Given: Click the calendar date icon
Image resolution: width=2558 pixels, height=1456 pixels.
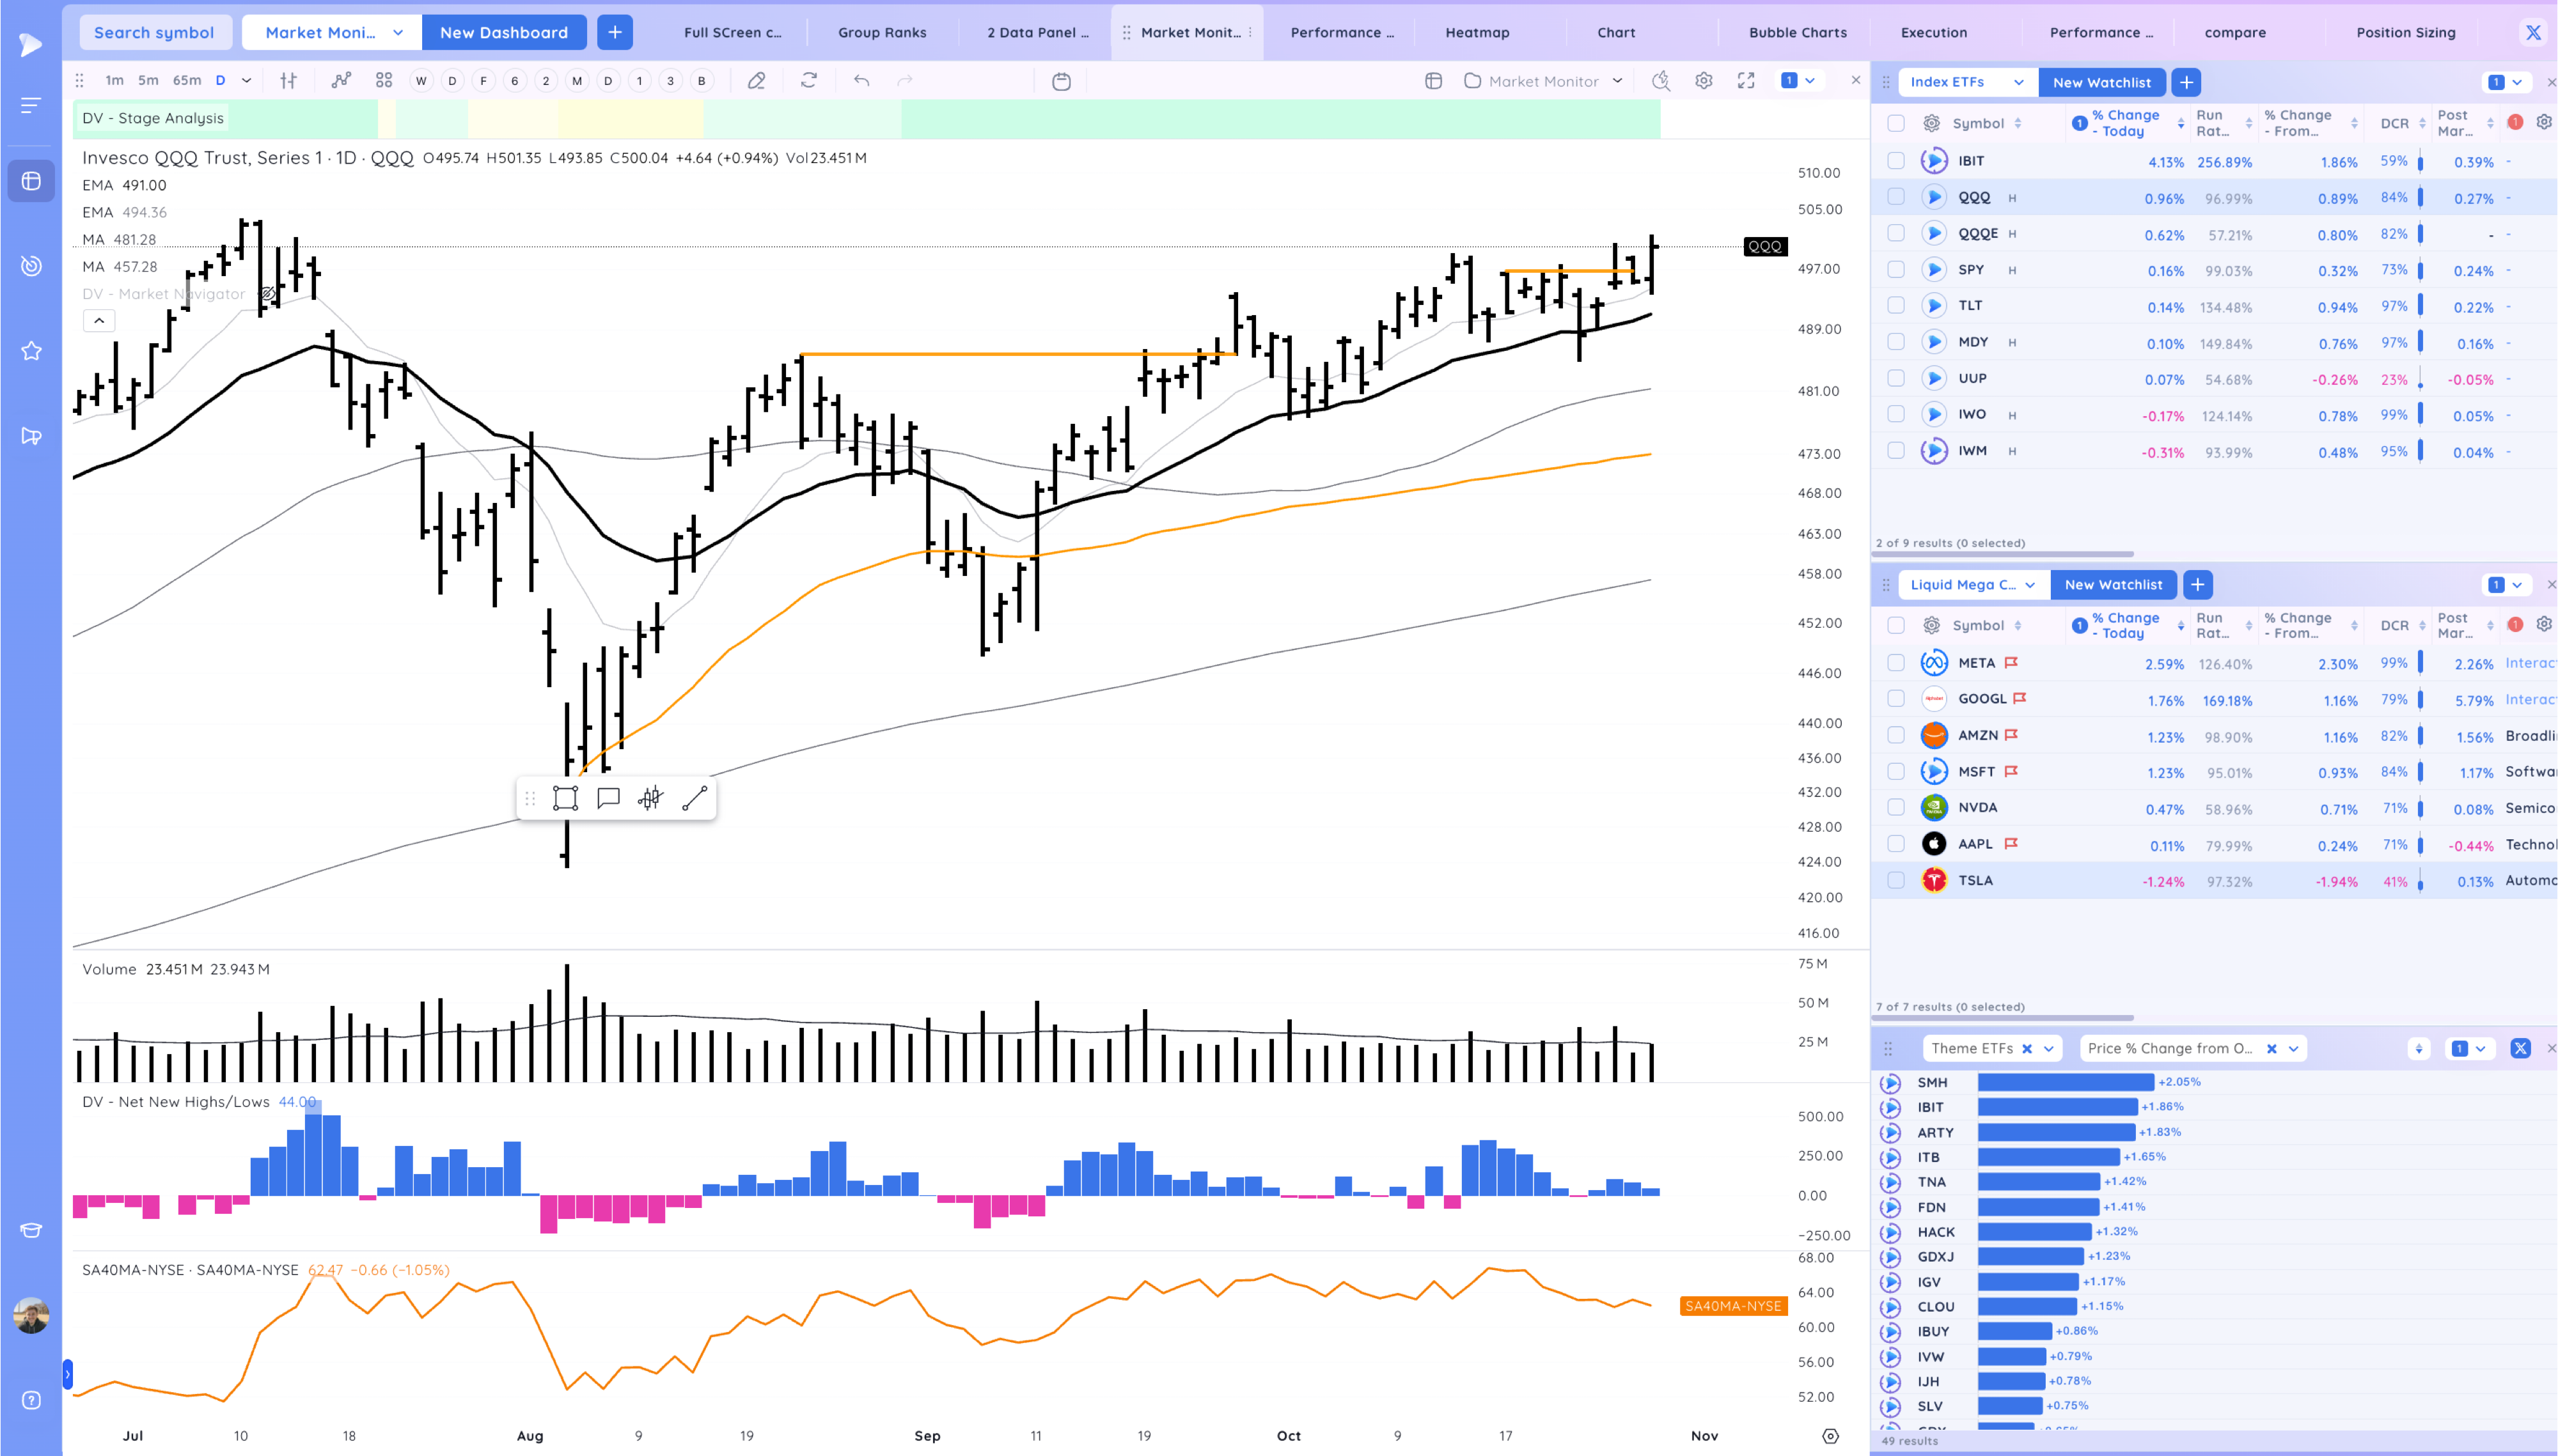Looking at the screenshot, I should pos(1062,81).
